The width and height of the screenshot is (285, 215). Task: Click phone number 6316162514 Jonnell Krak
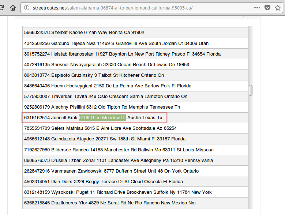[51, 118]
